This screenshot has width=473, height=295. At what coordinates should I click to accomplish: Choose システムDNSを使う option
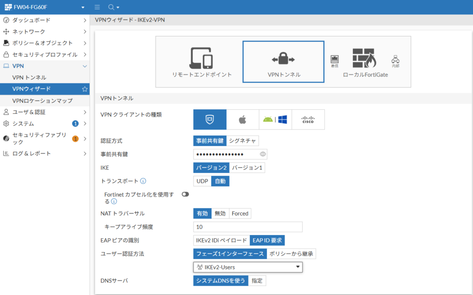pyautogui.click(x=220, y=281)
